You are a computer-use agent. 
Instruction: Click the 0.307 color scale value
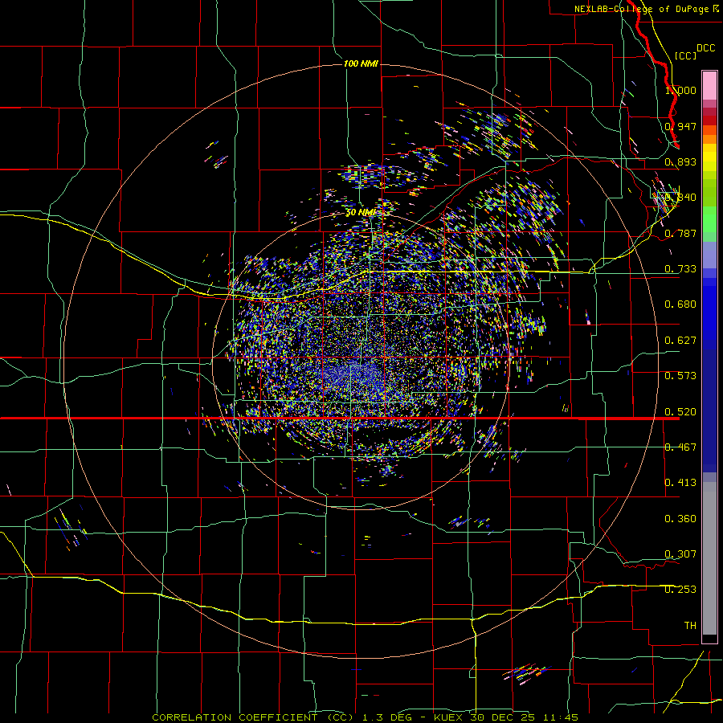pos(680,554)
